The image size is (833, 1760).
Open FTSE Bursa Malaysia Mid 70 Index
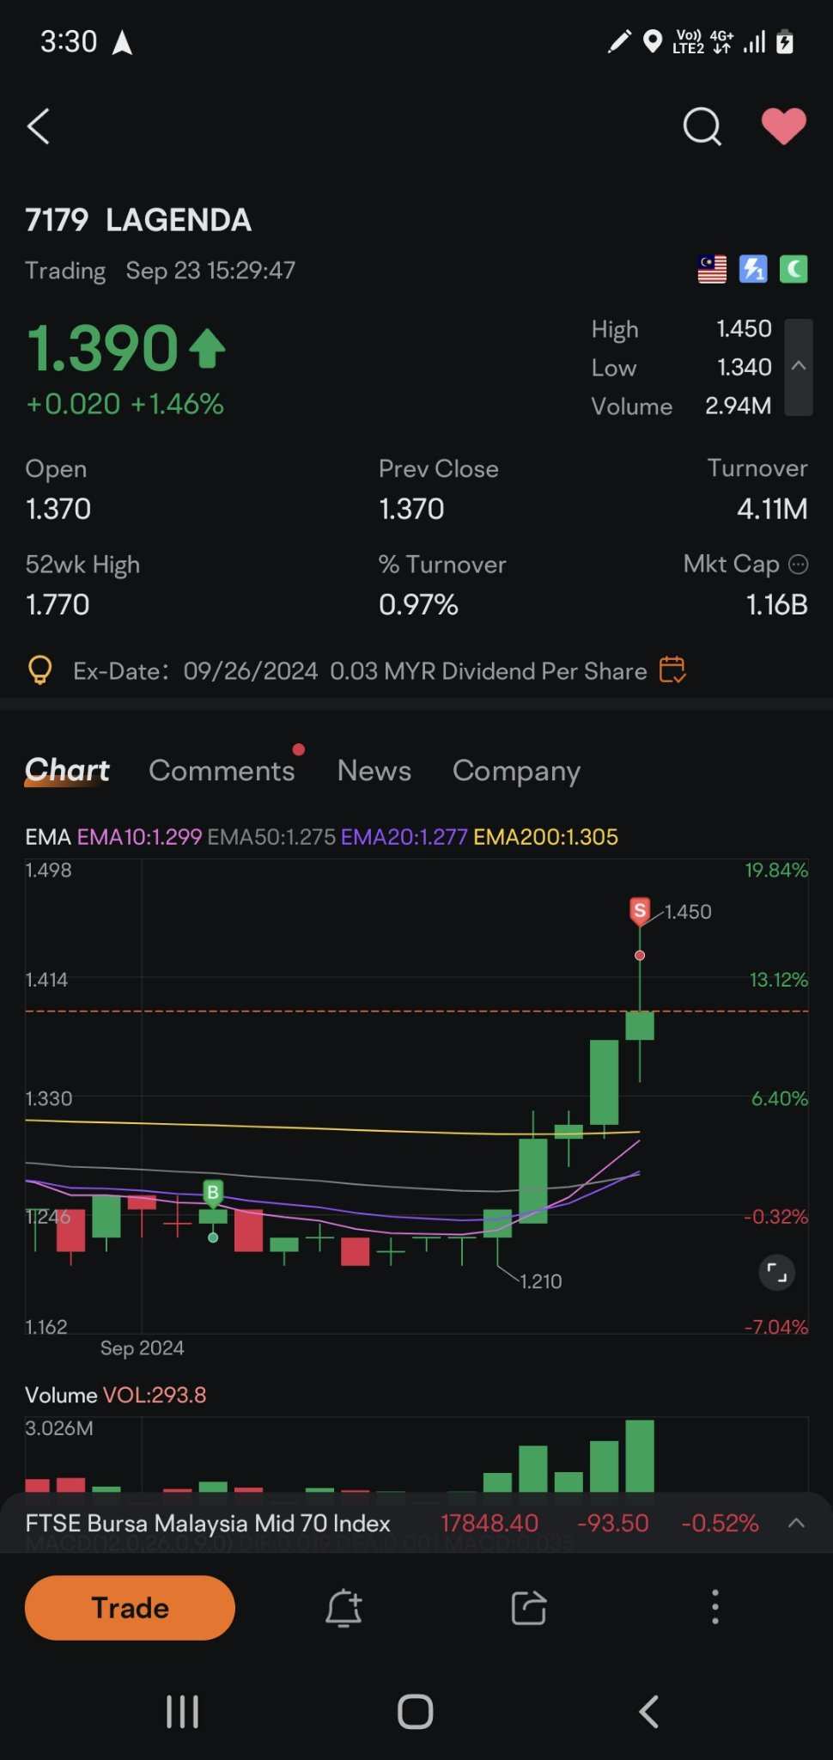(208, 1524)
